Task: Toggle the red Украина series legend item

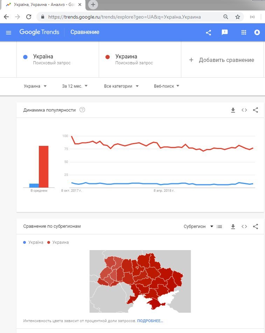Action: click(x=60, y=242)
